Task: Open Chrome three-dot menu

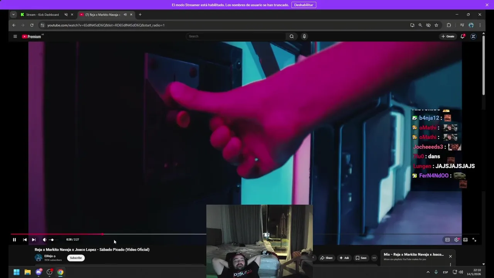Action: [x=480, y=25]
